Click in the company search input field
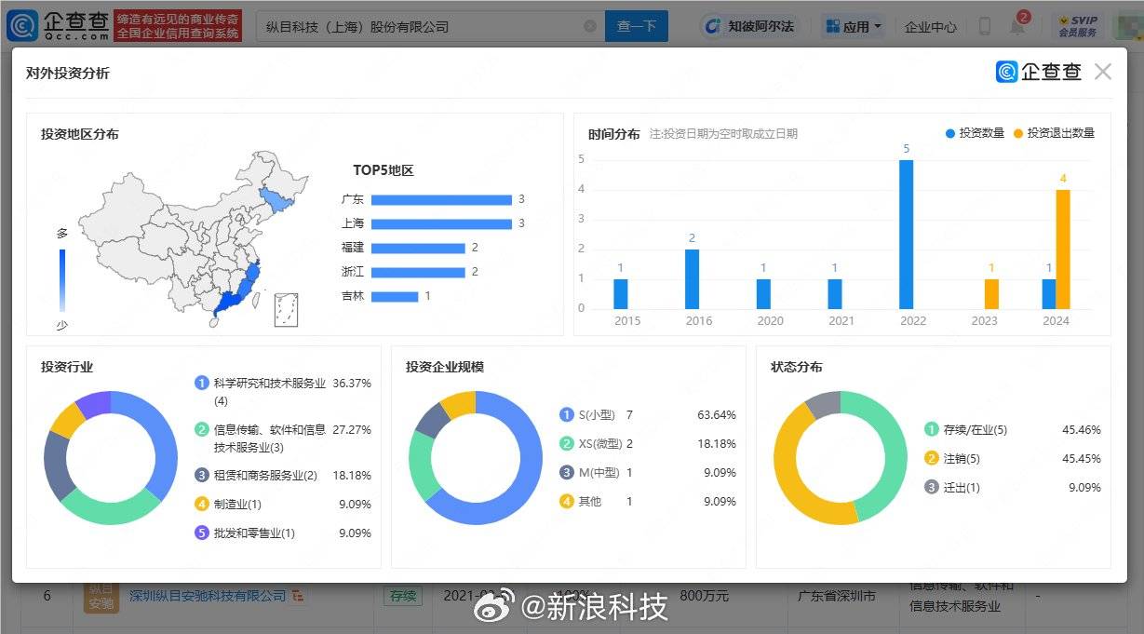The height and width of the screenshot is (634, 1144). coord(419,26)
